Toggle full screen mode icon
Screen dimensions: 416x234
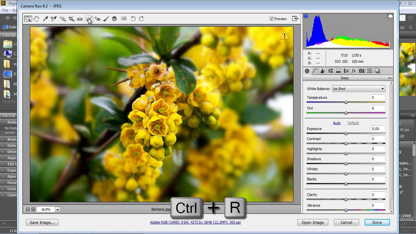[295, 19]
